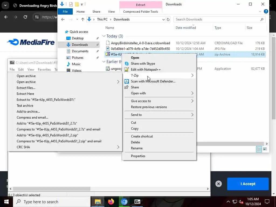The width and height of the screenshot is (276, 207).
Task: Click Open at top of context menu
Action: click(135, 58)
